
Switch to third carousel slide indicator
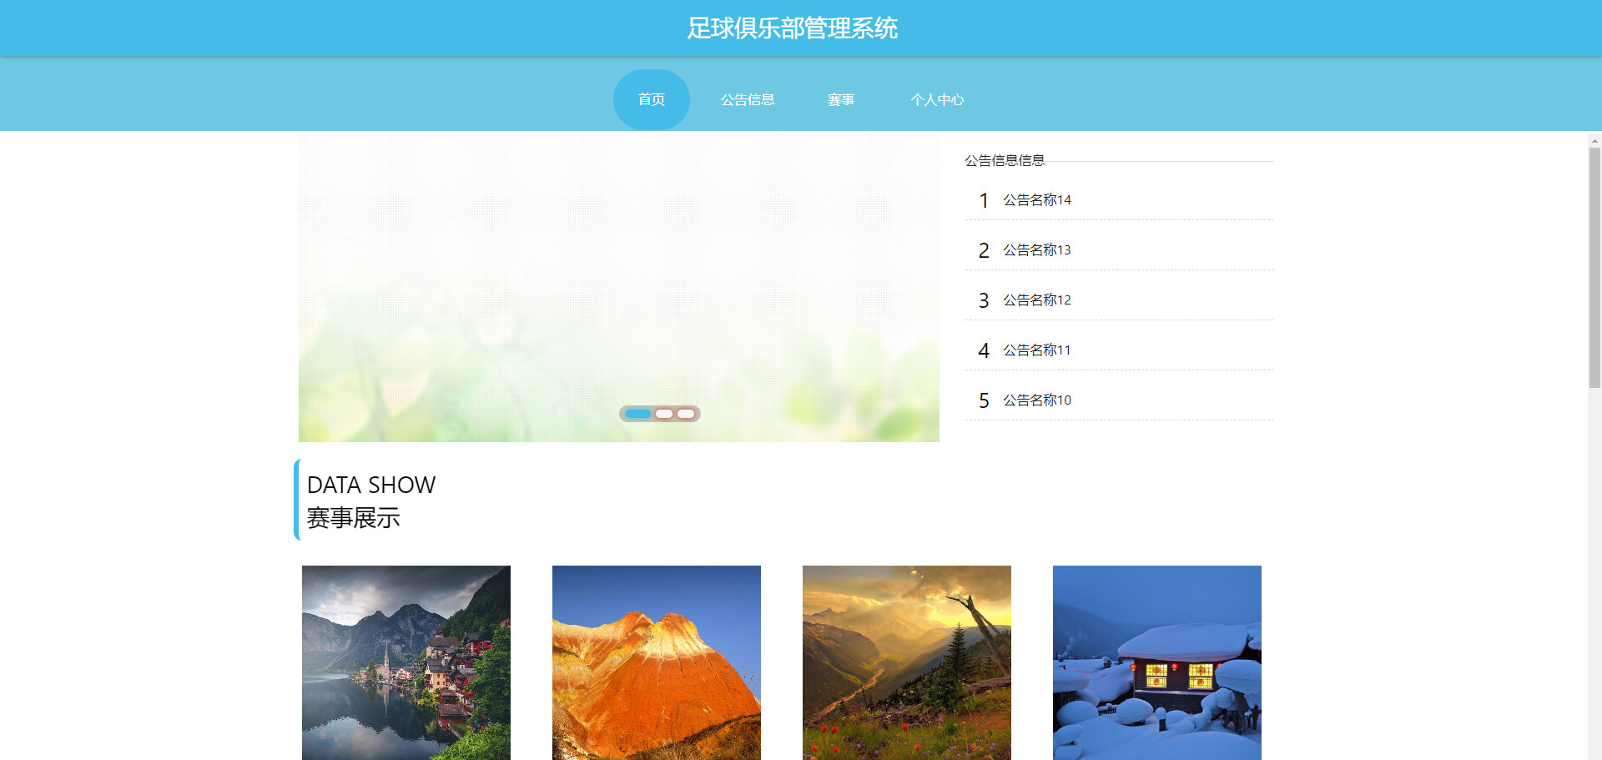(x=686, y=414)
